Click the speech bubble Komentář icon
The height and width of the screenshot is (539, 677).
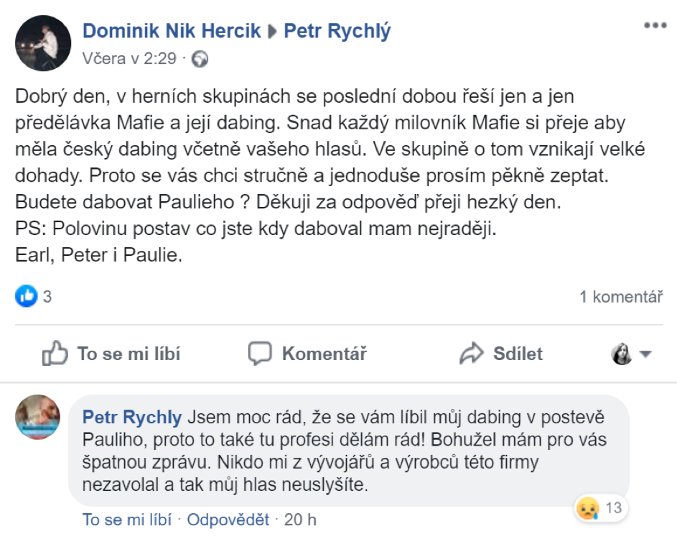pos(260,354)
